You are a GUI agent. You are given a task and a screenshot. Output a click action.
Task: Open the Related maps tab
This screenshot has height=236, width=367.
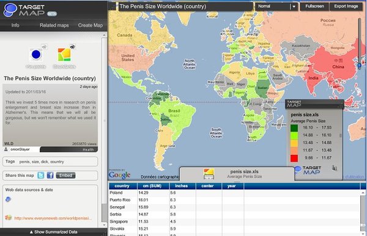[54, 25]
